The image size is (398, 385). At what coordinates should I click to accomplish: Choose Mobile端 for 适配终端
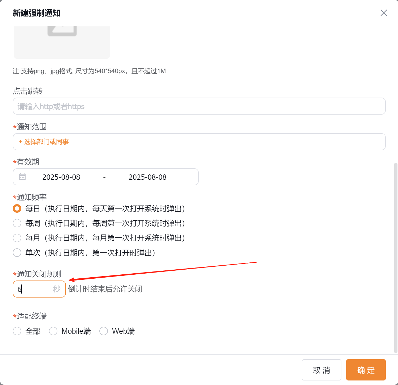coord(53,331)
